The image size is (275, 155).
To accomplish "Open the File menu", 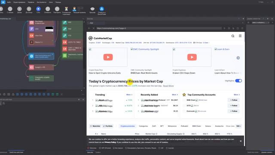I will coord(9,2).
